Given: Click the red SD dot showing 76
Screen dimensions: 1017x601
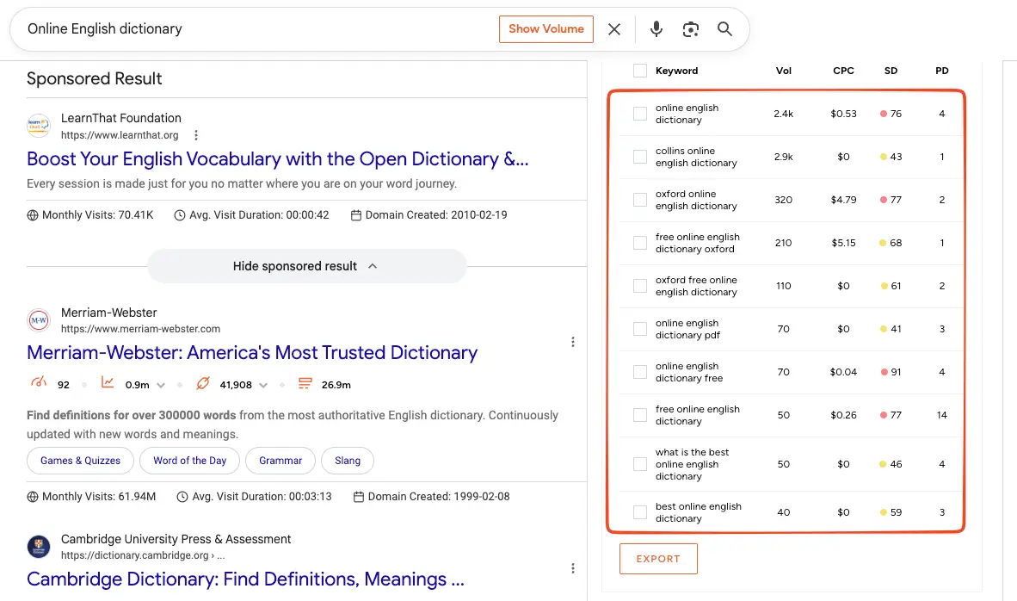Looking at the screenshot, I should (x=884, y=114).
